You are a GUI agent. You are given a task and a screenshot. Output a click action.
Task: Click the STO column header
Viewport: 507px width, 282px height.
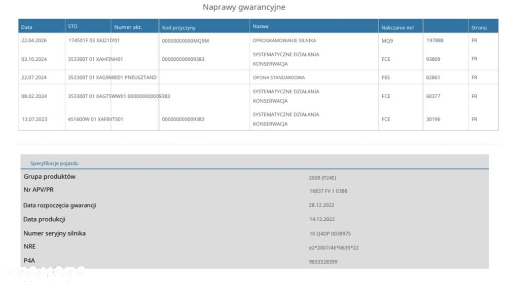click(x=73, y=26)
